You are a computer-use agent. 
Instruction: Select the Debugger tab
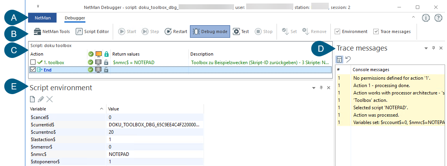75,18
